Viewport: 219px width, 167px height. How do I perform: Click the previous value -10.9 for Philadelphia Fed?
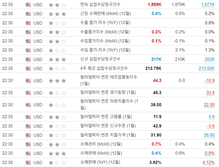point(210,81)
